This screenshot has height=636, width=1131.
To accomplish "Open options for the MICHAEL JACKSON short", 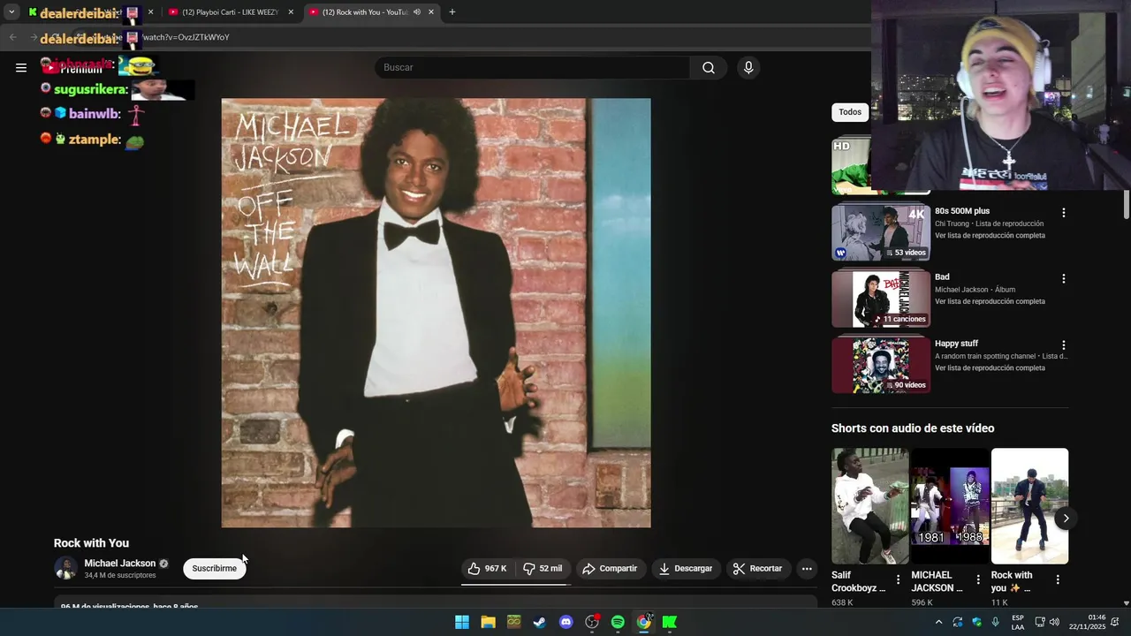I will 978,579.
